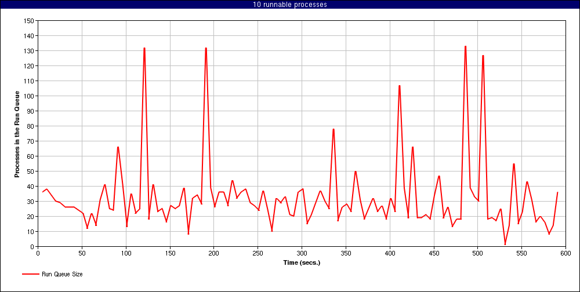The image size is (580, 292).
Task: Click the x-axis value 100
Action: 126,254
